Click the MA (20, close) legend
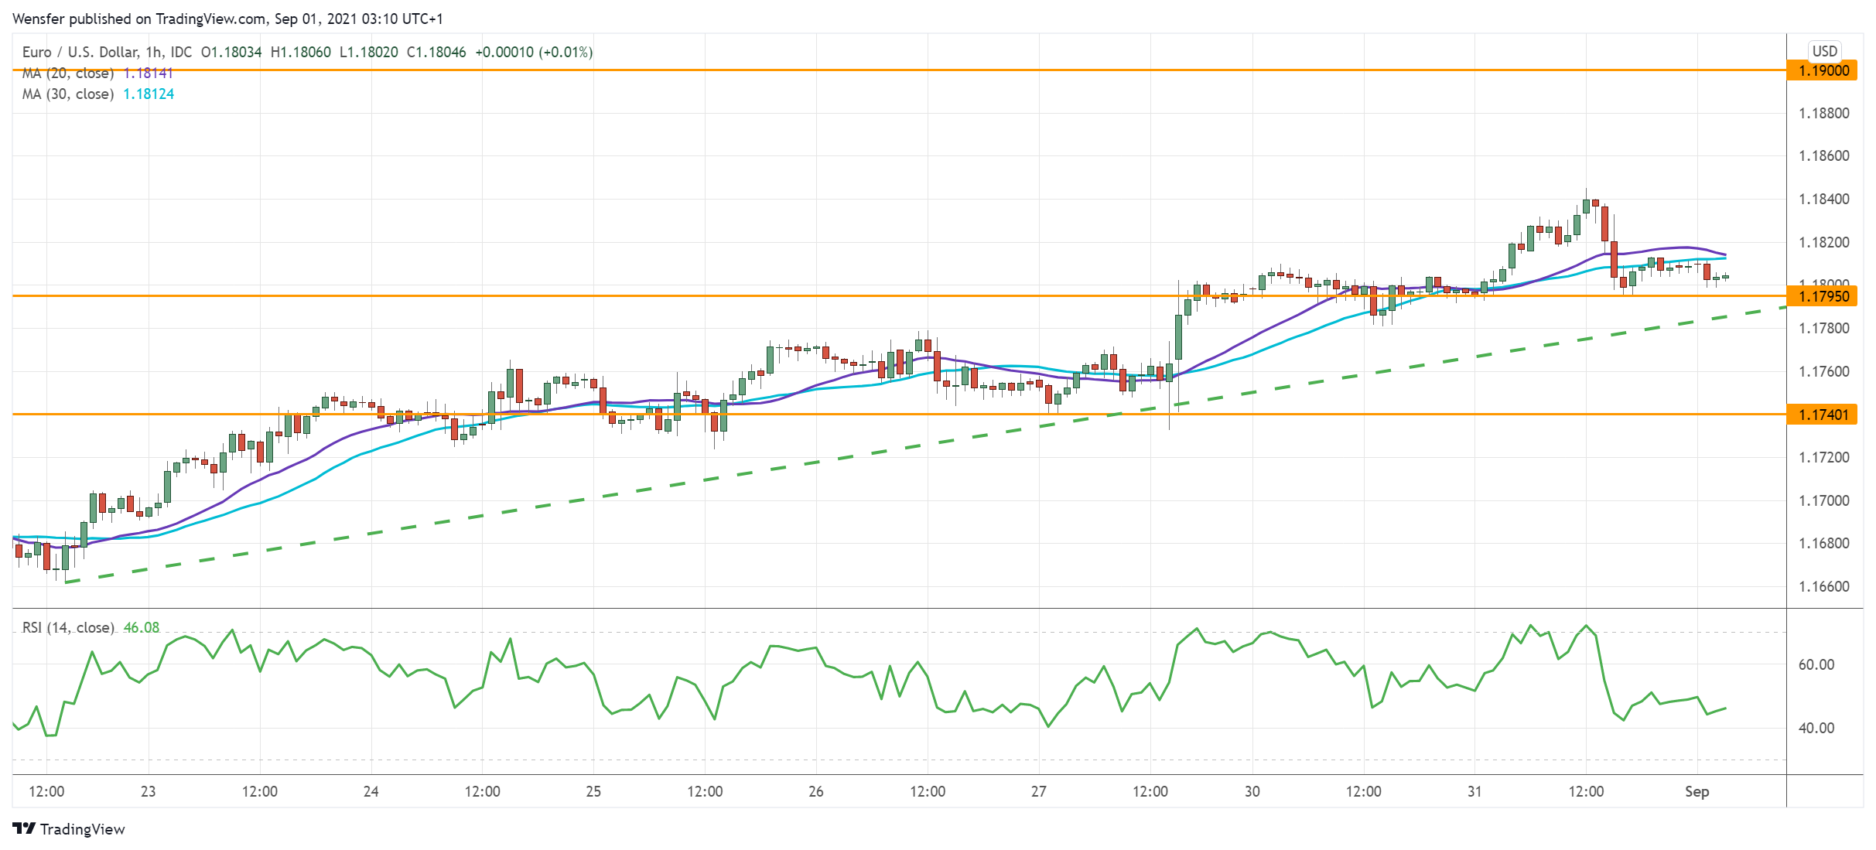This screenshot has height=850, width=1876. (68, 73)
